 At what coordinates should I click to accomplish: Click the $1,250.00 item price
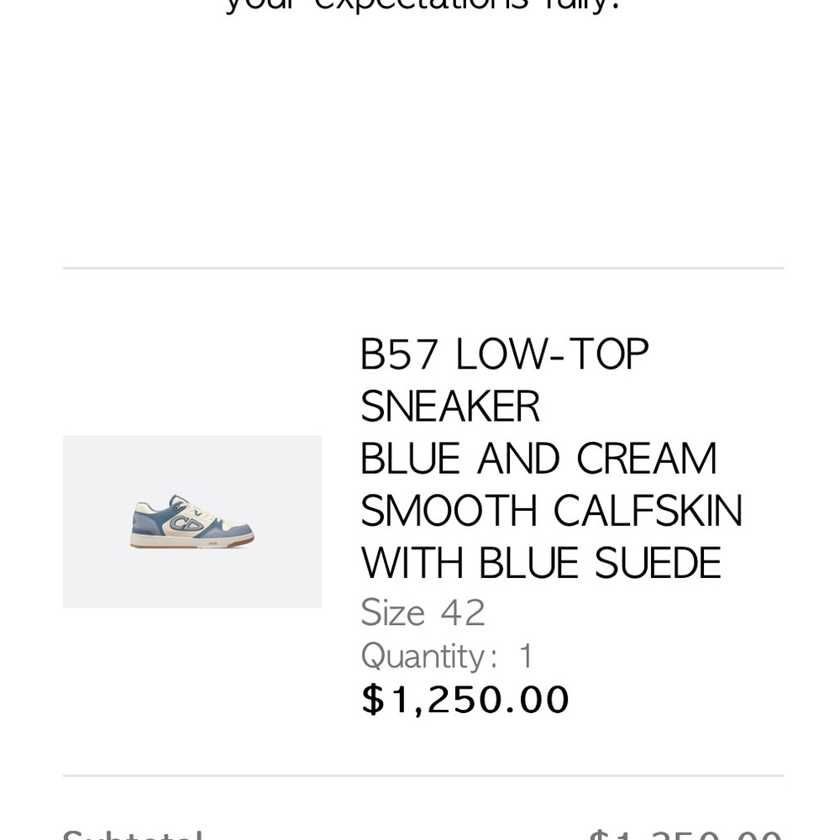pyautogui.click(x=465, y=700)
